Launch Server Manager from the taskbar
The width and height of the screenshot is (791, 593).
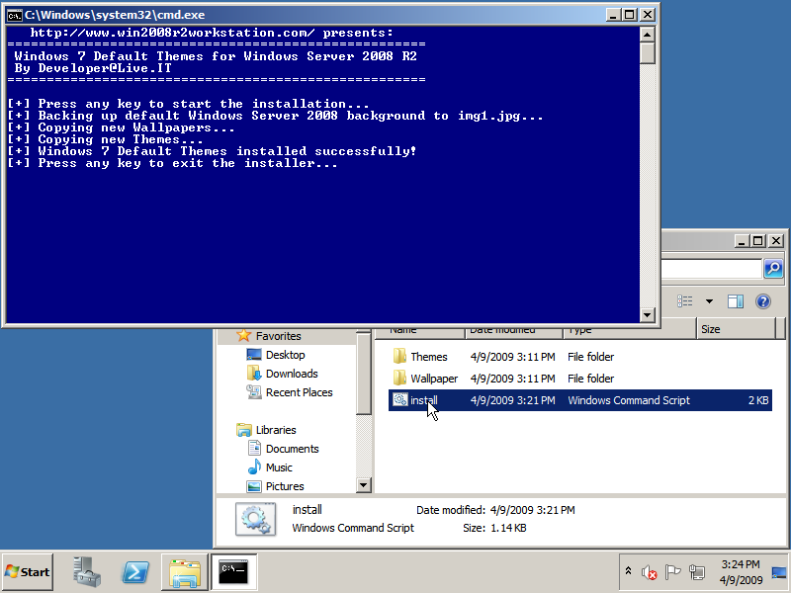point(87,572)
